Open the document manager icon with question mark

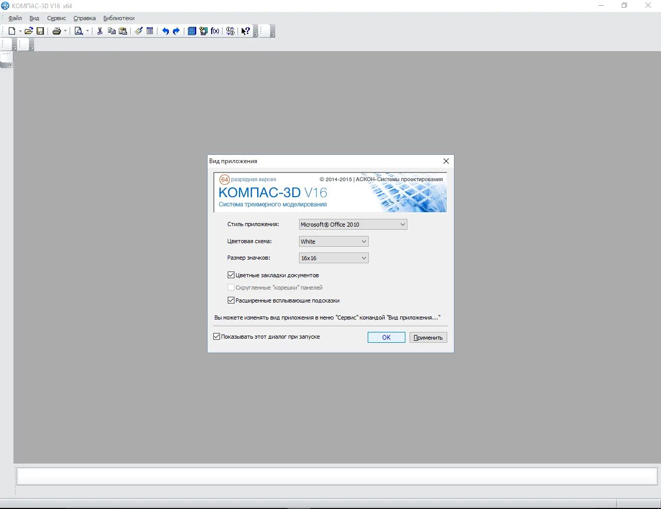click(203, 31)
